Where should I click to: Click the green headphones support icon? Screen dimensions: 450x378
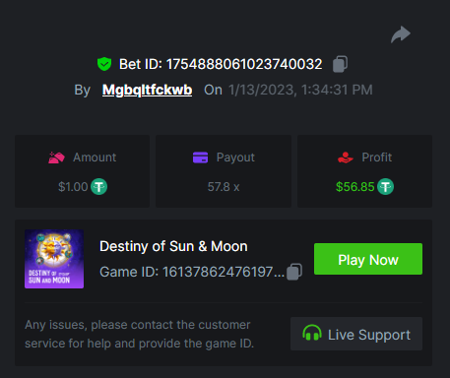pyautogui.click(x=312, y=334)
